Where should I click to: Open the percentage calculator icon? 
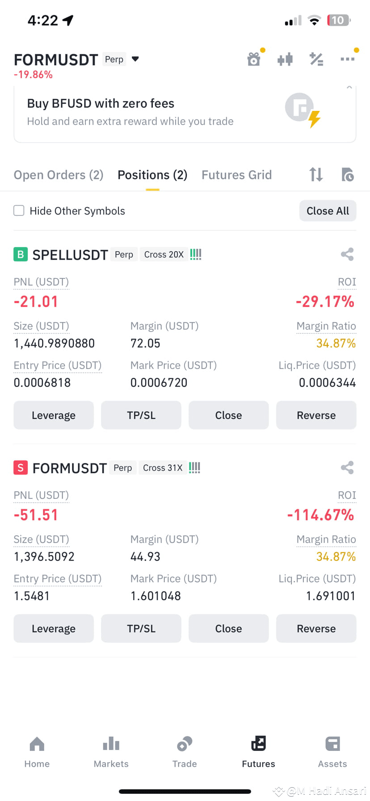[316, 59]
